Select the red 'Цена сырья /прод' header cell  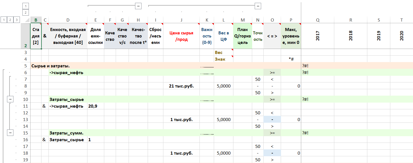pyautogui.click(x=181, y=36)
